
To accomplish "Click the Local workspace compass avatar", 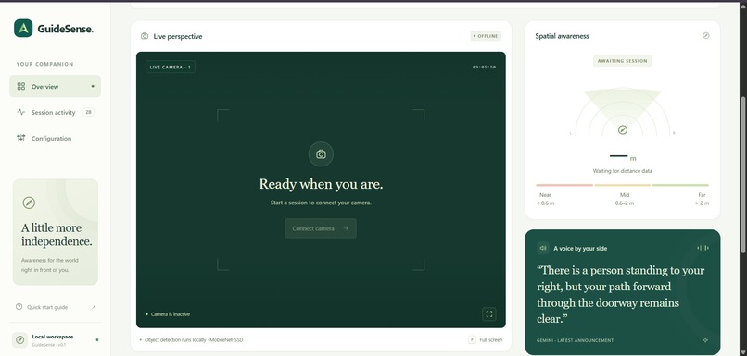I will pos(20,340).
